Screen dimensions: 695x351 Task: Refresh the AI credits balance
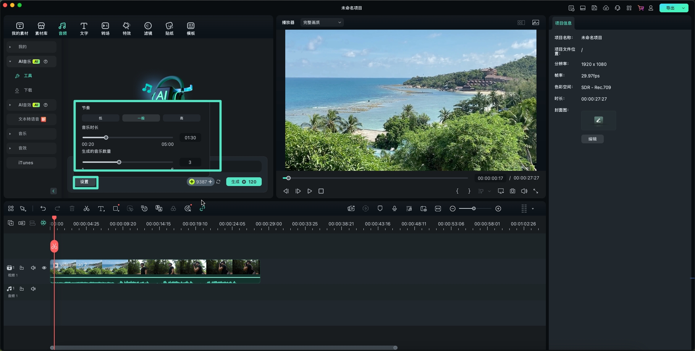pyautogui.click(x=218, y=182)
